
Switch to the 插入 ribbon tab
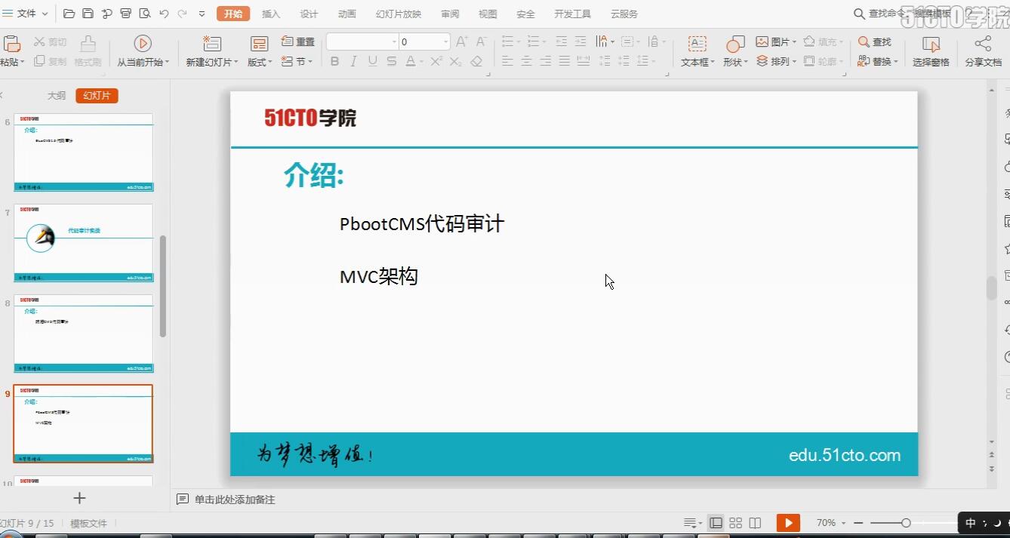point(271,14)
